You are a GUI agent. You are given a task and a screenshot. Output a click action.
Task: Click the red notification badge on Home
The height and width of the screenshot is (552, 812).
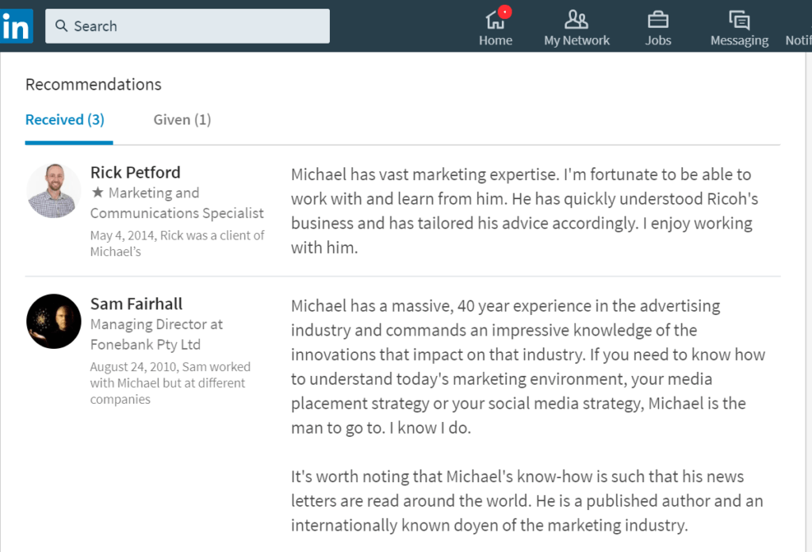(504, 12)
